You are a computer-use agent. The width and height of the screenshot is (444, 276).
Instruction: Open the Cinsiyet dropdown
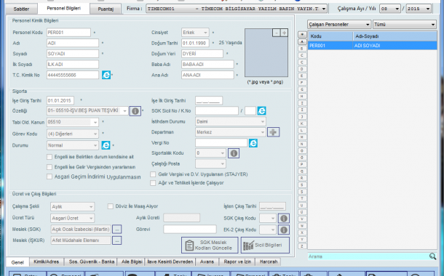tap(195, 33)
